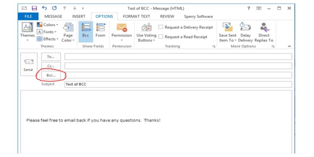
Task: Open the FORMAT TEXT tab
Action: pyautogui.click(x=136, y=16)
